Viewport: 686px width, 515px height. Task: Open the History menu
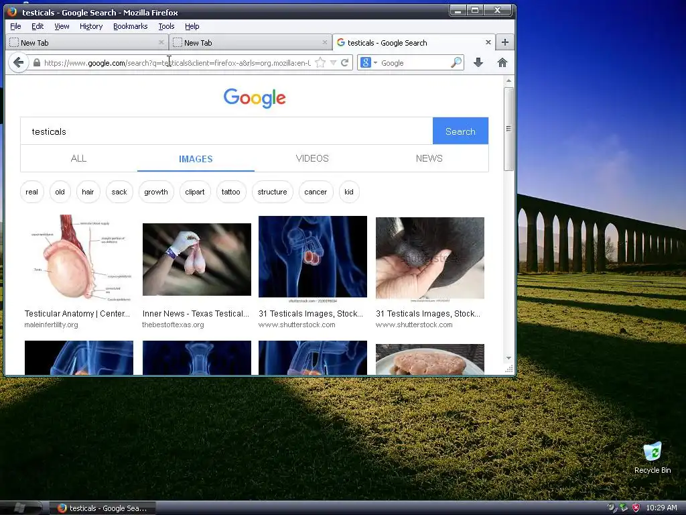click(x=91, y=26)
